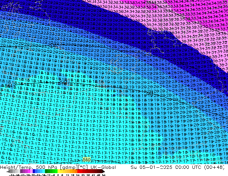Click the 'Height/Temp.' title text
Image resolution: width=228 pixels, height=176 pixels.
coord(17,167)
